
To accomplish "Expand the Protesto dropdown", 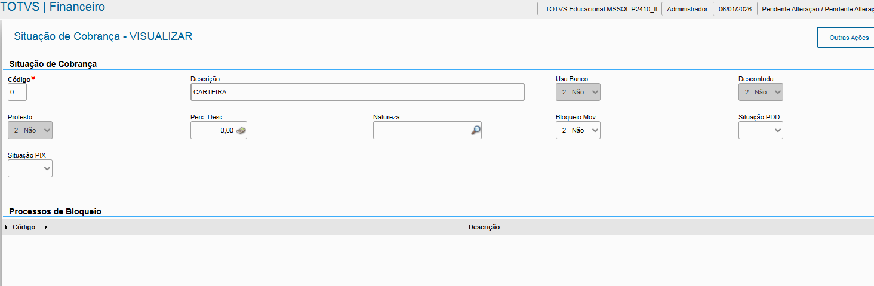I will pyautogui.click(x=47, y=130).
